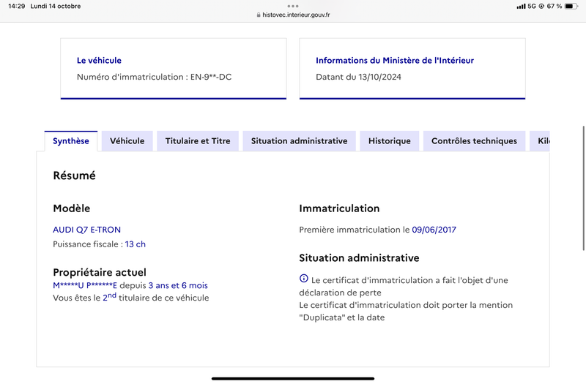
Task: Click the 13 ch fiscal power value
Action: tap(136, 244)
